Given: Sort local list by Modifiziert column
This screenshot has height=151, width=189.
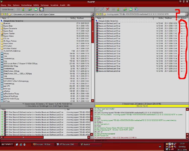Looking at the screenshot, I should tap(83, 18).
